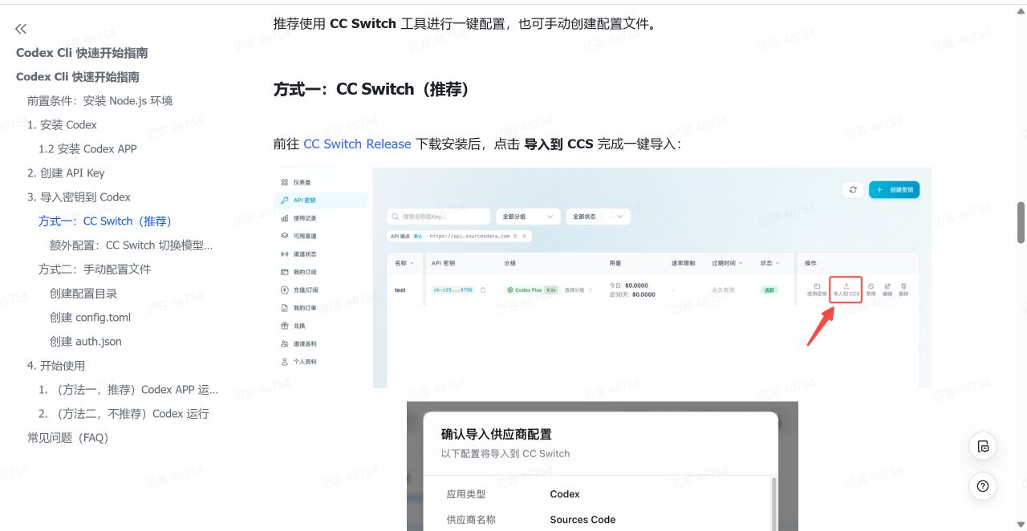This screenshot has width=1027, height=531.
Task: Open (方法一,推荐)Codex APP outline item
Action: (x=128, y=390)
